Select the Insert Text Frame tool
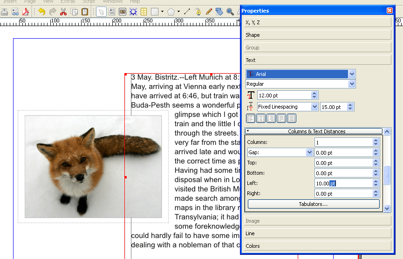The height and width of the screenshot is (259, 403). coord(112,12)
